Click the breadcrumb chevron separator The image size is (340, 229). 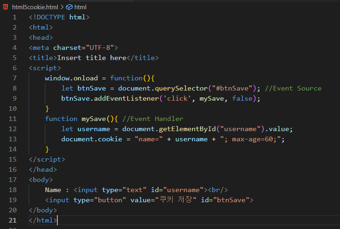click(x=62, y=7)
